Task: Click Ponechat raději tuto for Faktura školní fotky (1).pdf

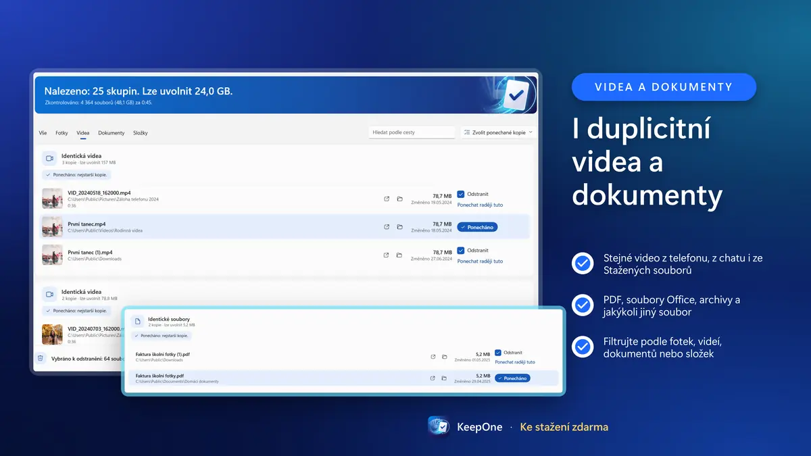Action: tap(515, 362)
